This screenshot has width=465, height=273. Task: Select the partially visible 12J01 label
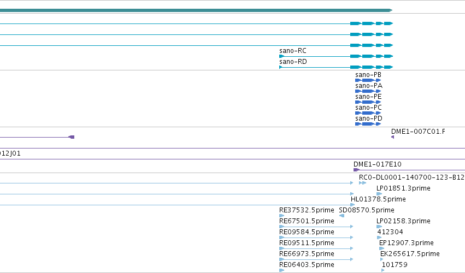coord(10,153)
